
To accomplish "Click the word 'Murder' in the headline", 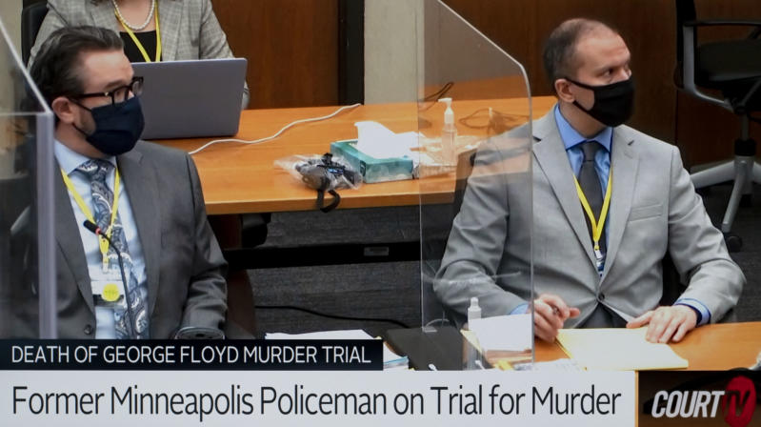I will pos(576,401).
